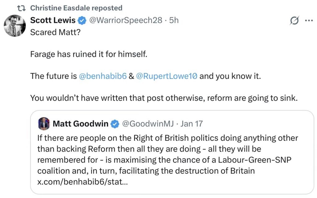Open the @RupertLowe10 mention

(x=167, y=76)
